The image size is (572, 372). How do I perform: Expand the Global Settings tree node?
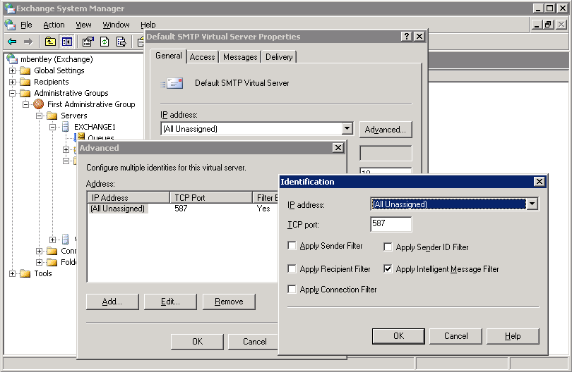[x=13, y=70]
